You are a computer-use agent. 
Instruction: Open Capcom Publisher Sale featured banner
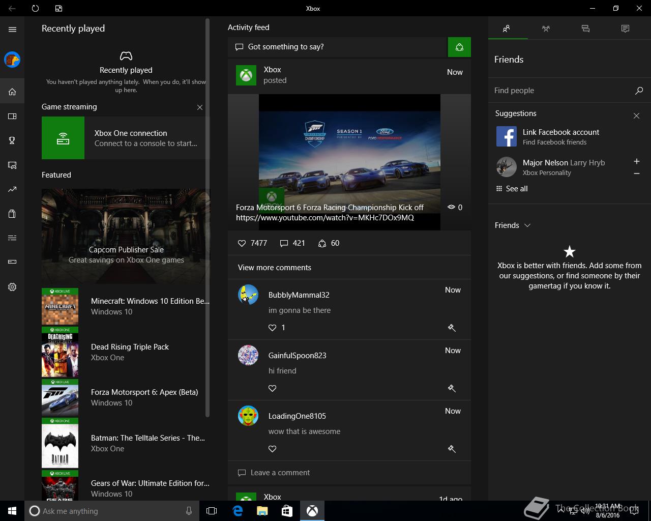click(126, 237)
